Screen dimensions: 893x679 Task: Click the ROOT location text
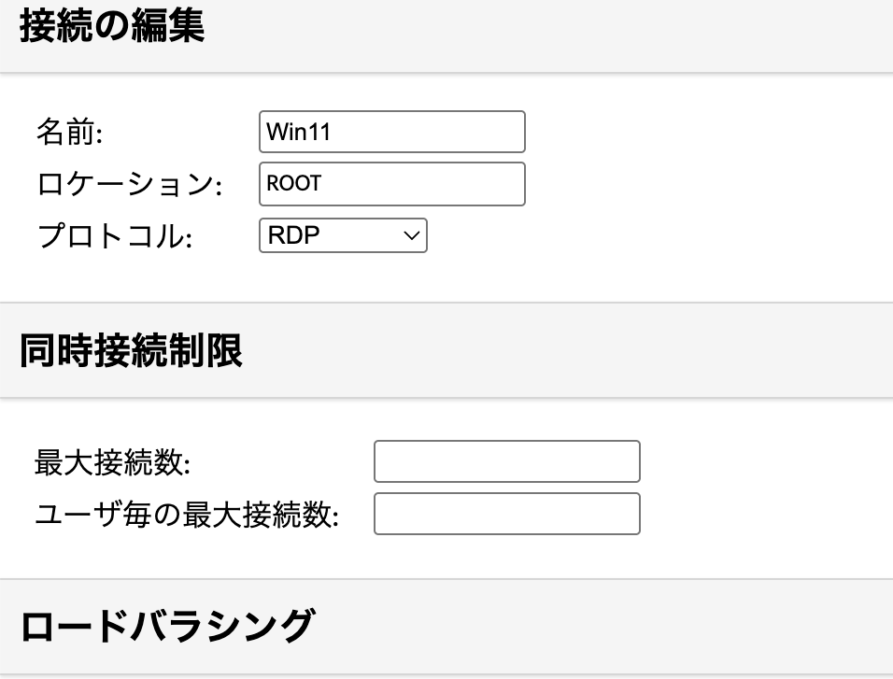(x=294, y=184)
